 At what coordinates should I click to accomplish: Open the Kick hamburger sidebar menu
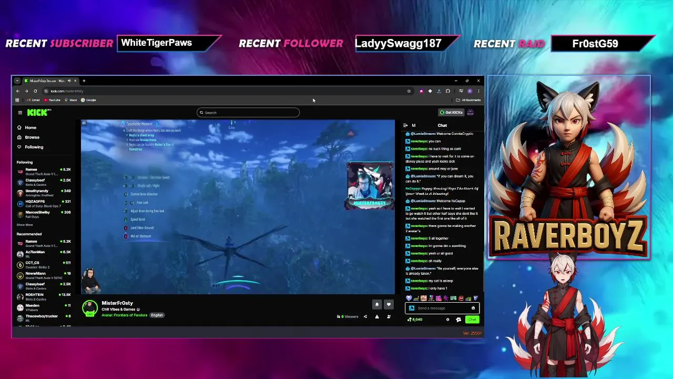(20, 112)
